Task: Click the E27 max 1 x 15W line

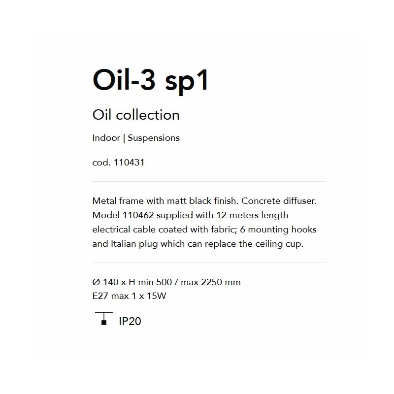Action: [x=129, y=296]
